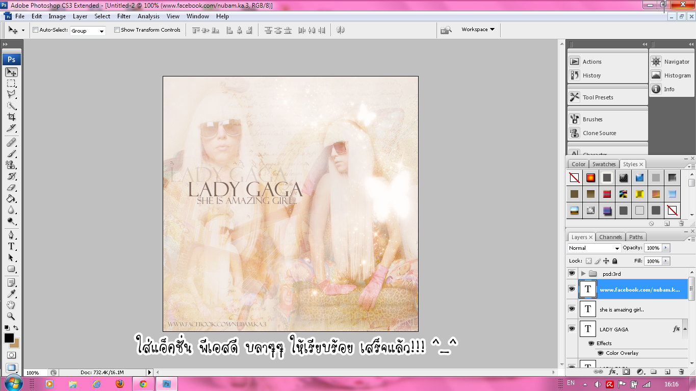Open the Layer menu

click(x=80, y=16)
